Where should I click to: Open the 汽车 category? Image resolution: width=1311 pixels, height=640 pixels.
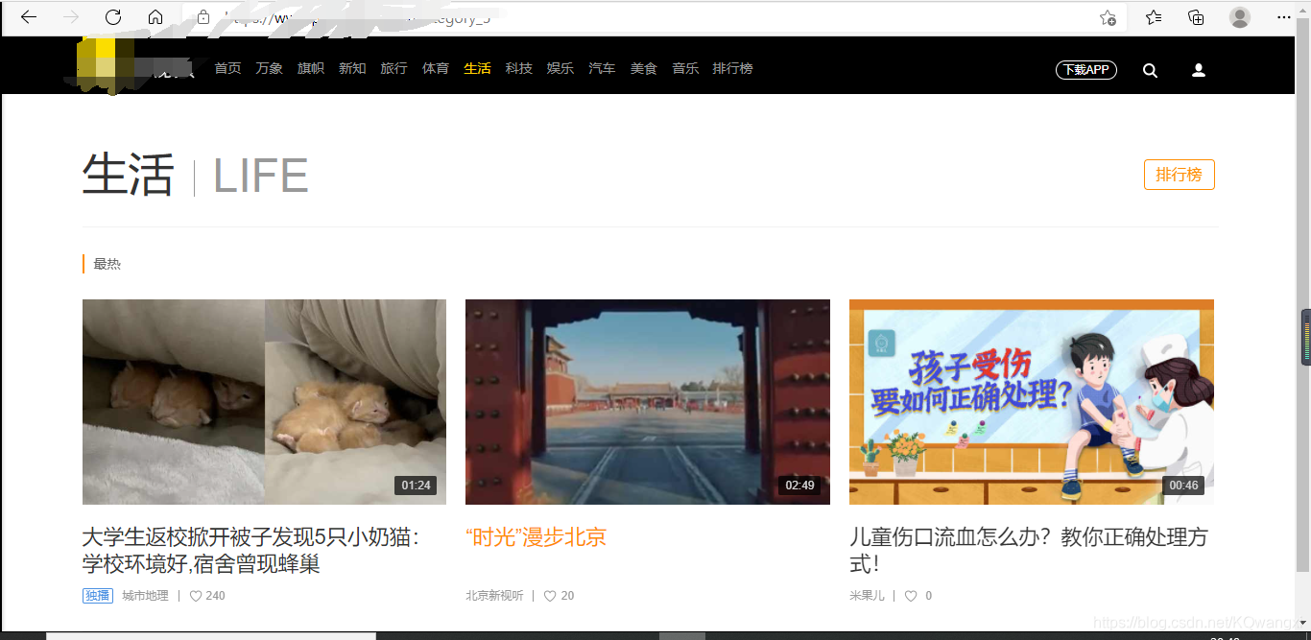[602, 68]
